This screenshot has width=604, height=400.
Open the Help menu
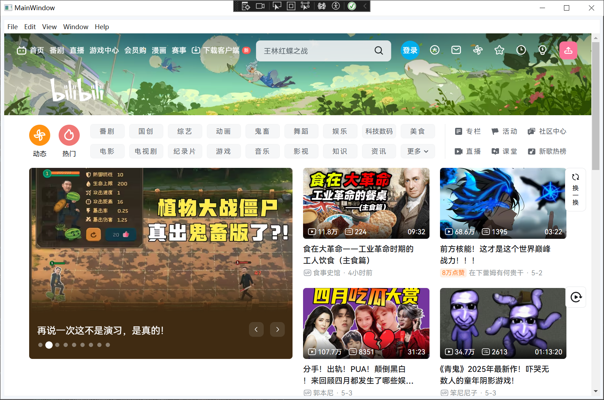tap(102, 27)
